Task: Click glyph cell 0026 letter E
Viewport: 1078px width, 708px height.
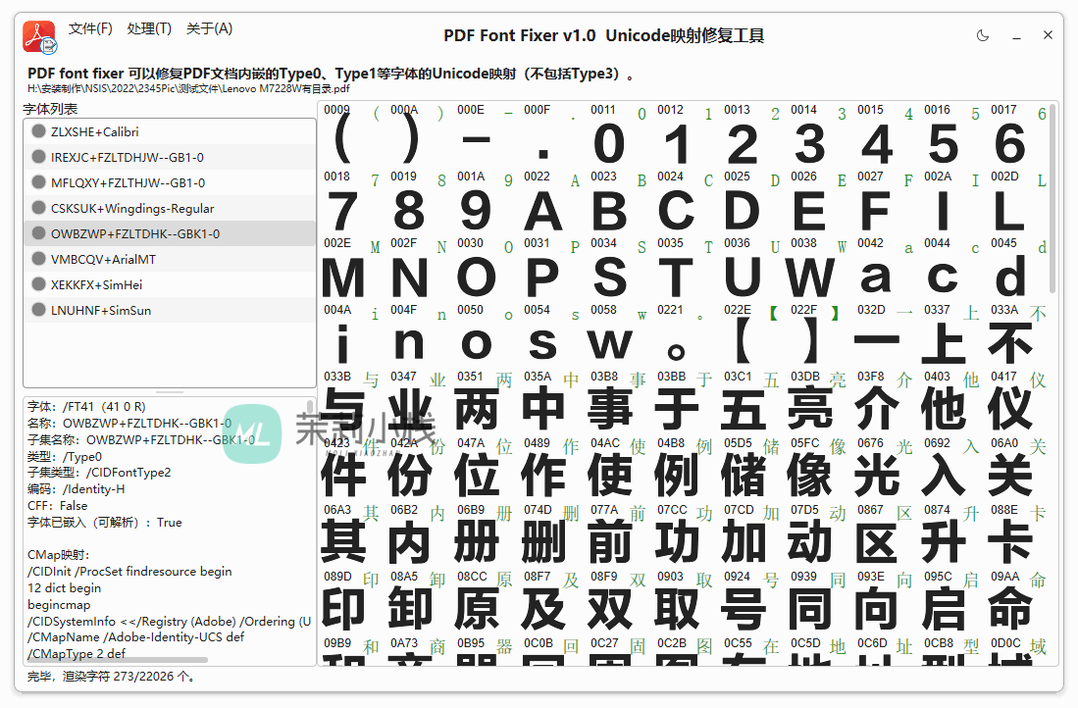Action: click(819, 202)
